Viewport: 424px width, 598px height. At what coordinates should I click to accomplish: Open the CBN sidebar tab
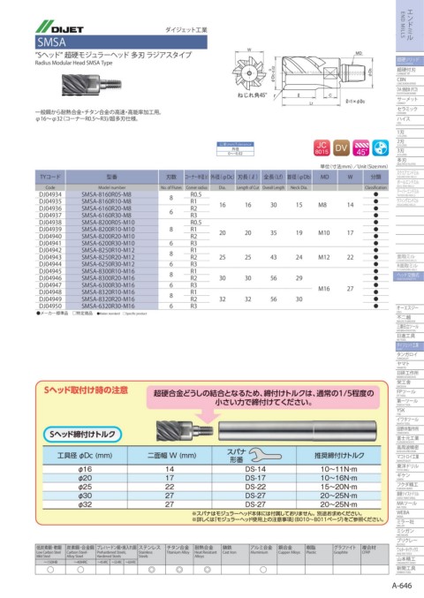point(410,81)
